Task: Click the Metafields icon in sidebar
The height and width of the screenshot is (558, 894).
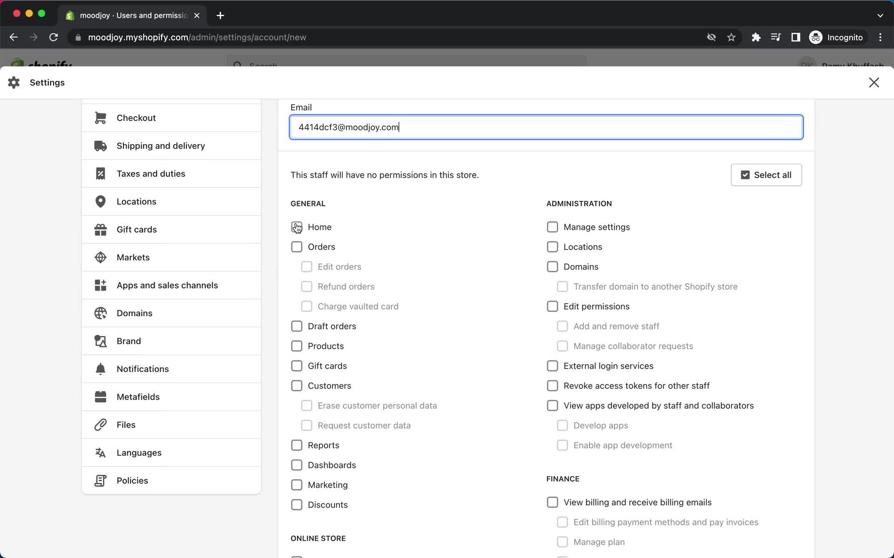Action: tap(101, 397)
